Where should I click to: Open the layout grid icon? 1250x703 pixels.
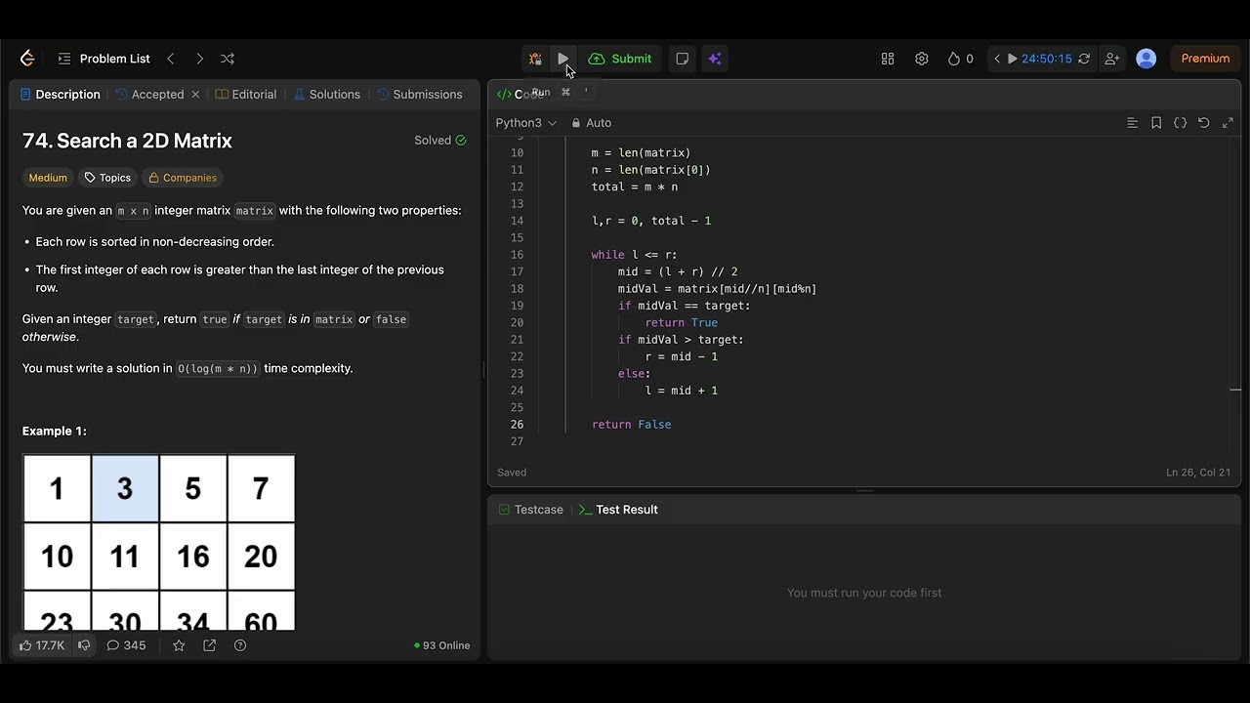[x=888, y=59]
